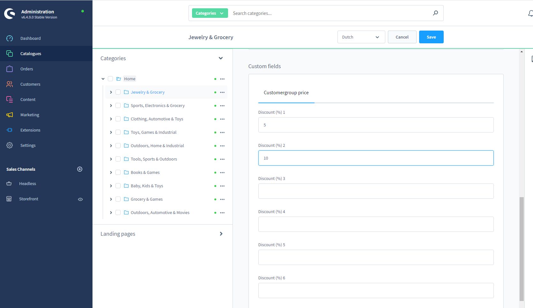Check the Outdoors, Home & Industrial checkbox
Image resolution: width=533 pixels, height=308 pixels.
point(118,146)
